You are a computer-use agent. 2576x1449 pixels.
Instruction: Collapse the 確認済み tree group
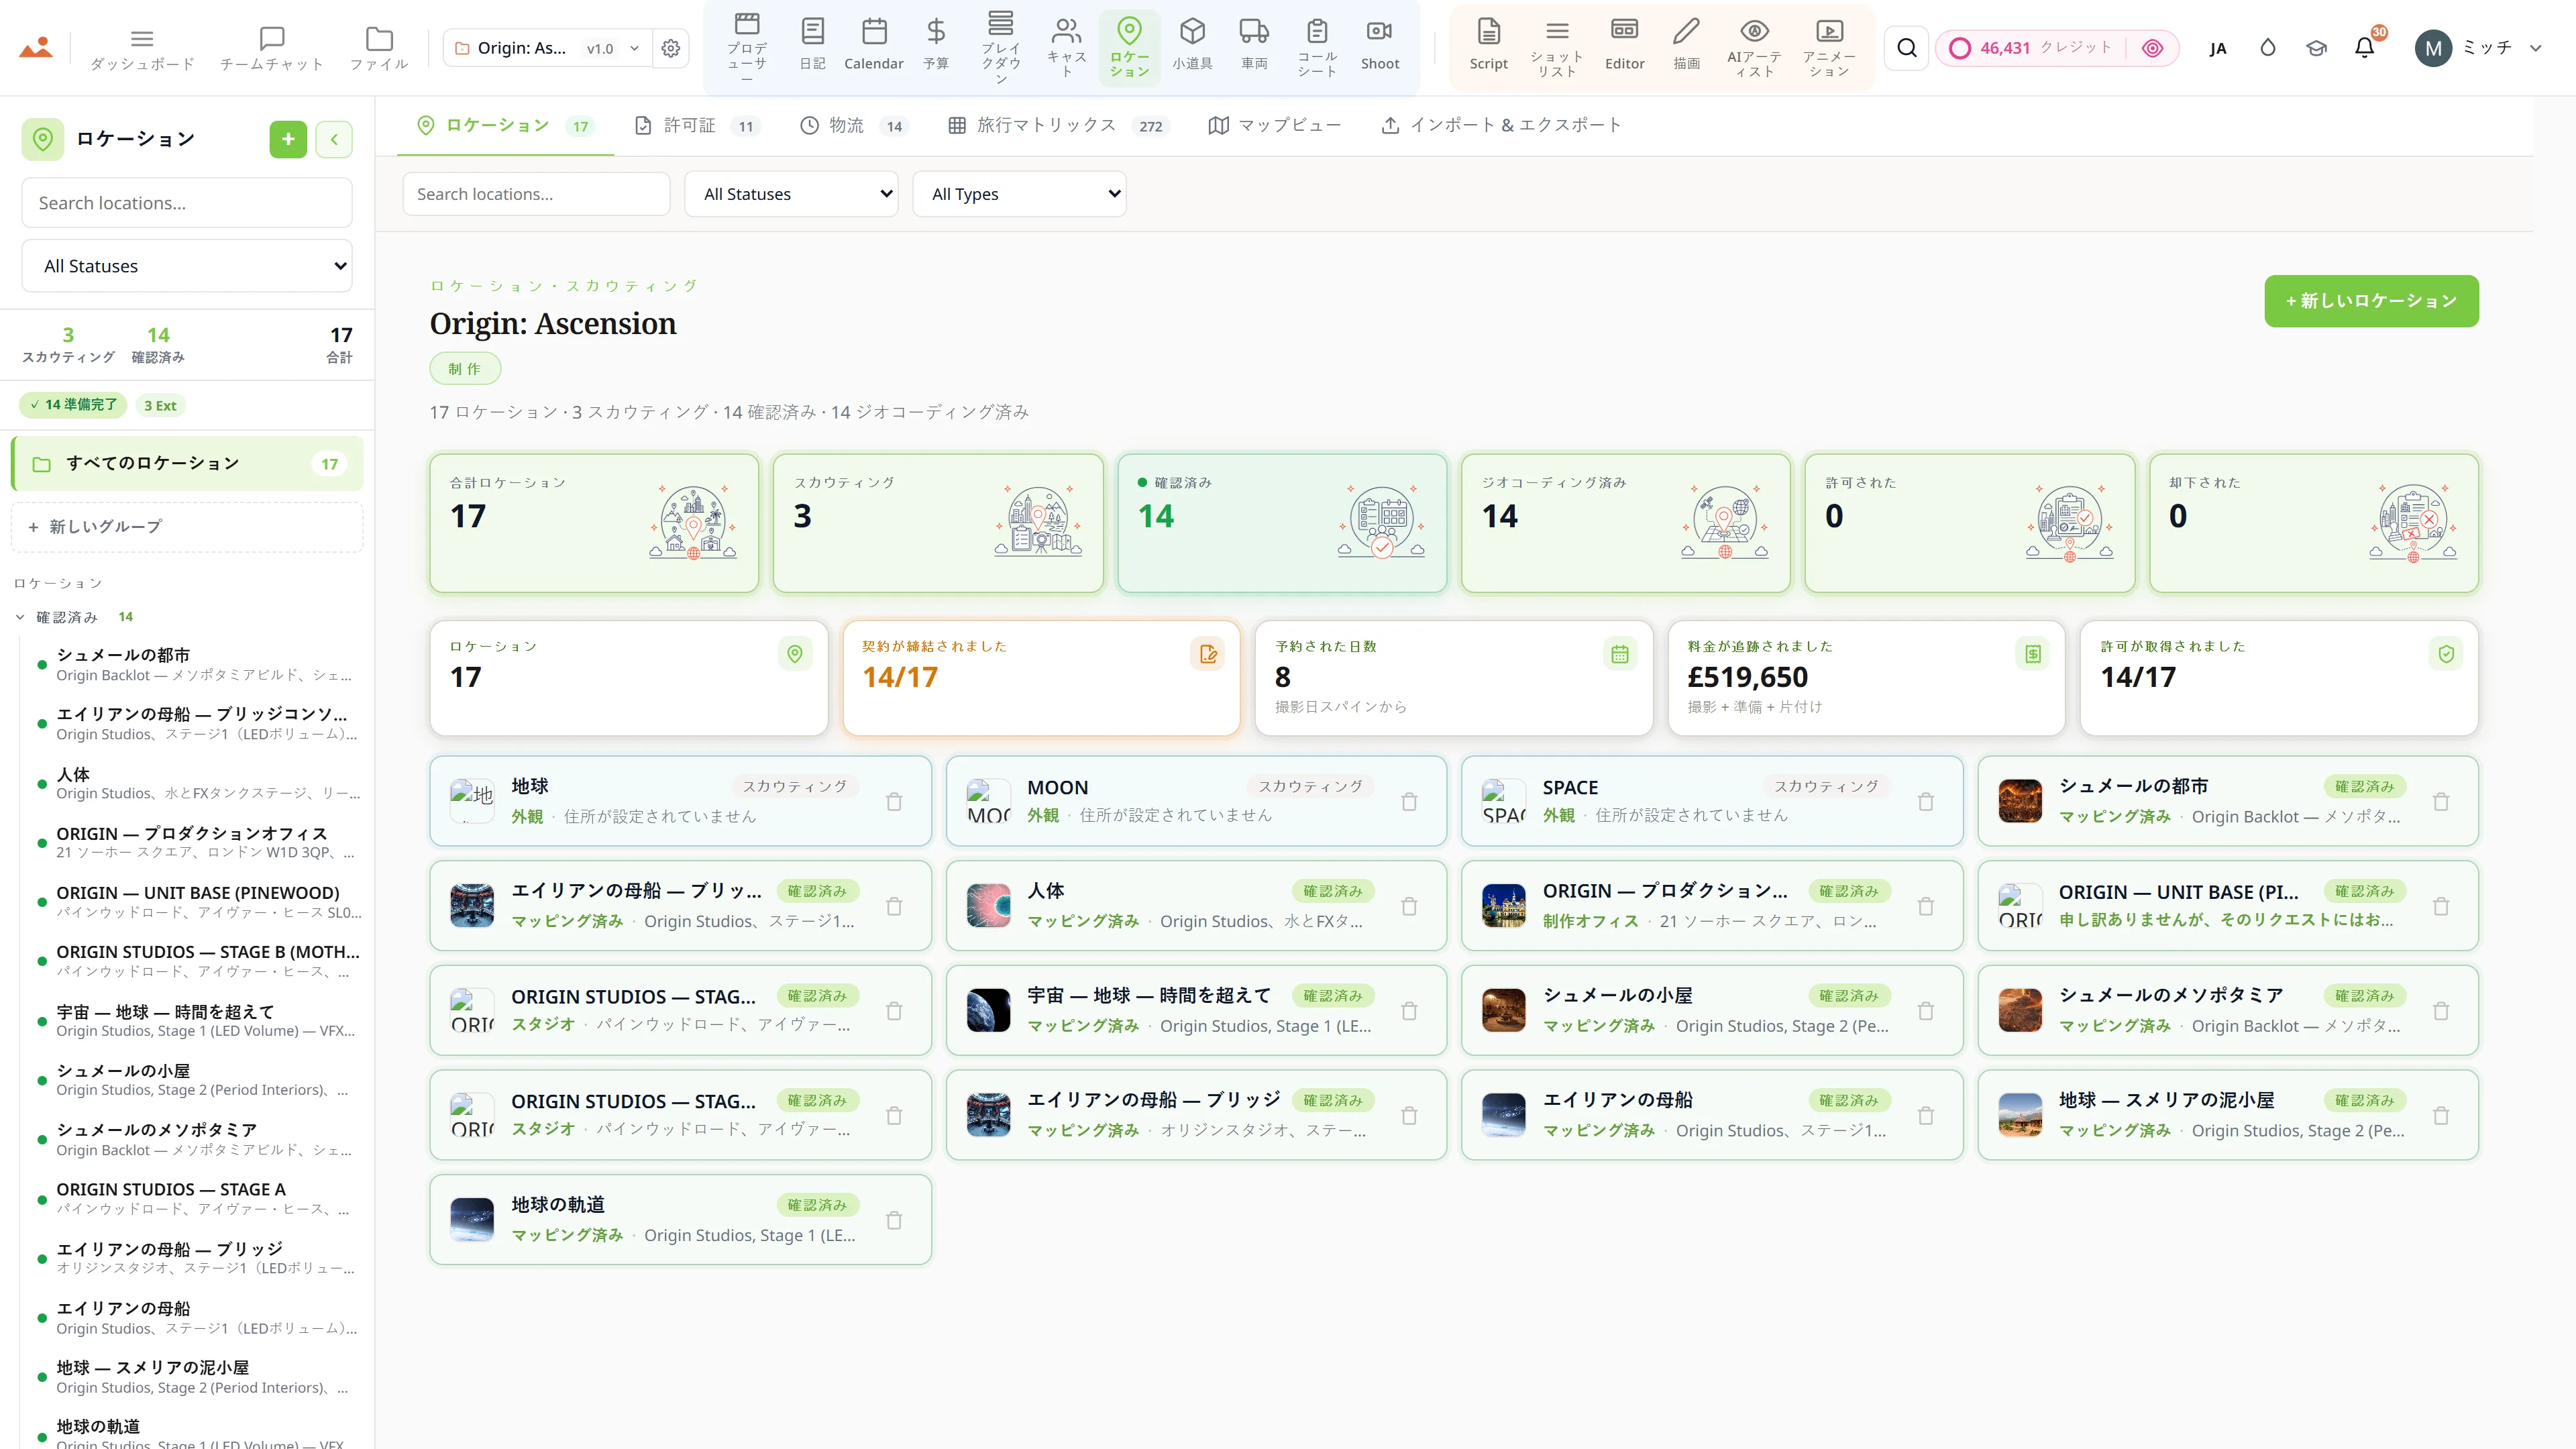pos(20,617)
